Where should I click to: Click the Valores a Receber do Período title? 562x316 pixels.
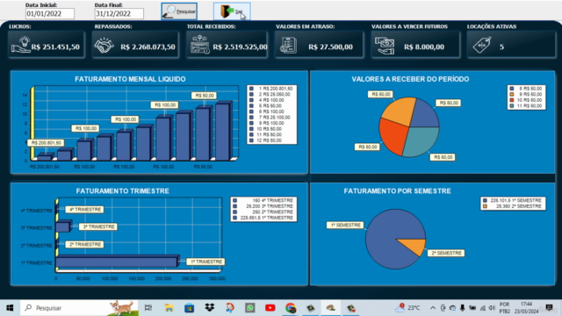point(410,79)
